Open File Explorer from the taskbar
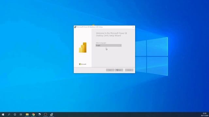Screen dimensions: 209x117 [x=27, y=114]
